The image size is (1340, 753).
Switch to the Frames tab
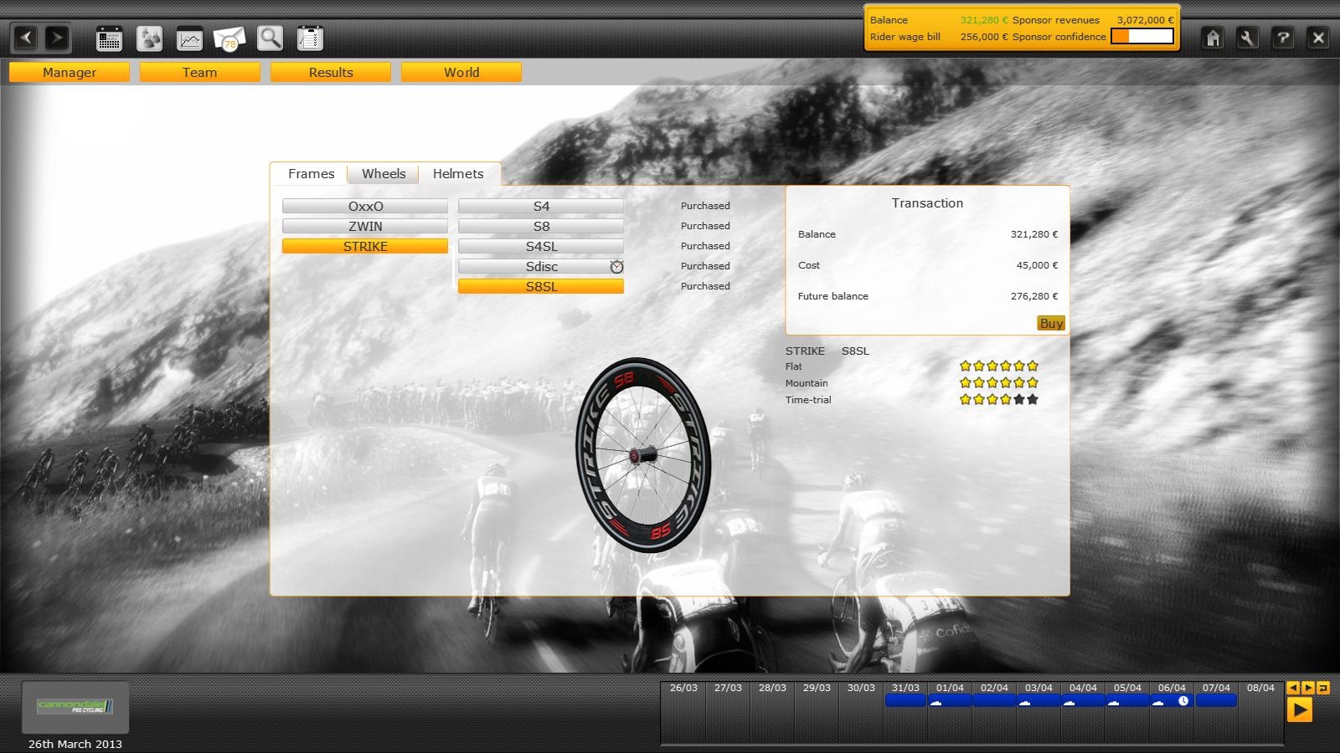[x=311, y=174]
